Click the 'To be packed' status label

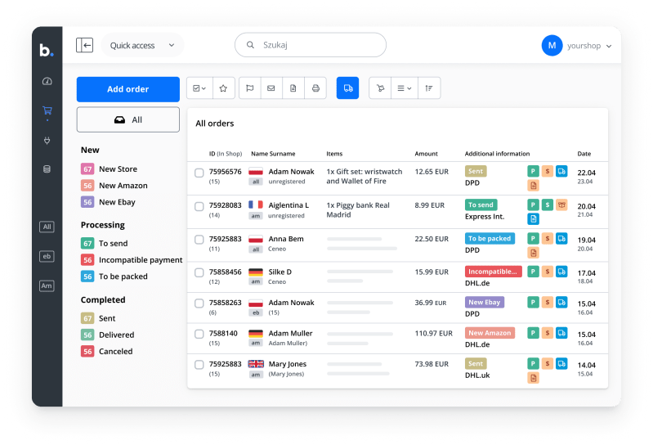490,238
